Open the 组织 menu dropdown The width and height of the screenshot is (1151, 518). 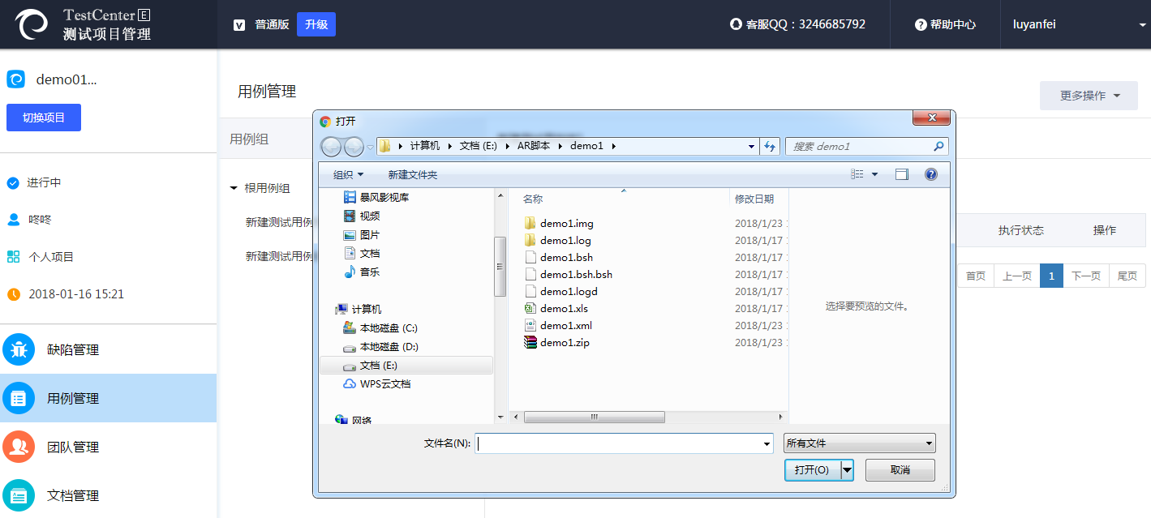pos(348,174)
